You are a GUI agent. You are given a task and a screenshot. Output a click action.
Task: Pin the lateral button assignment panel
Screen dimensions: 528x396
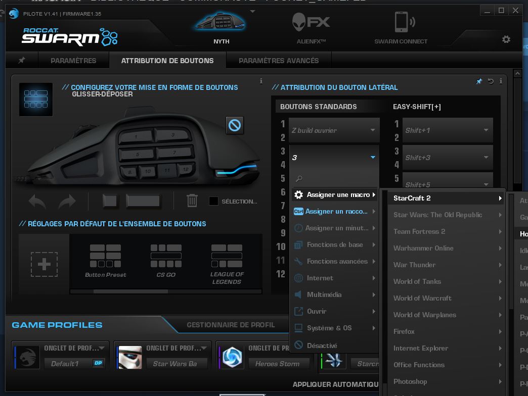479,81
